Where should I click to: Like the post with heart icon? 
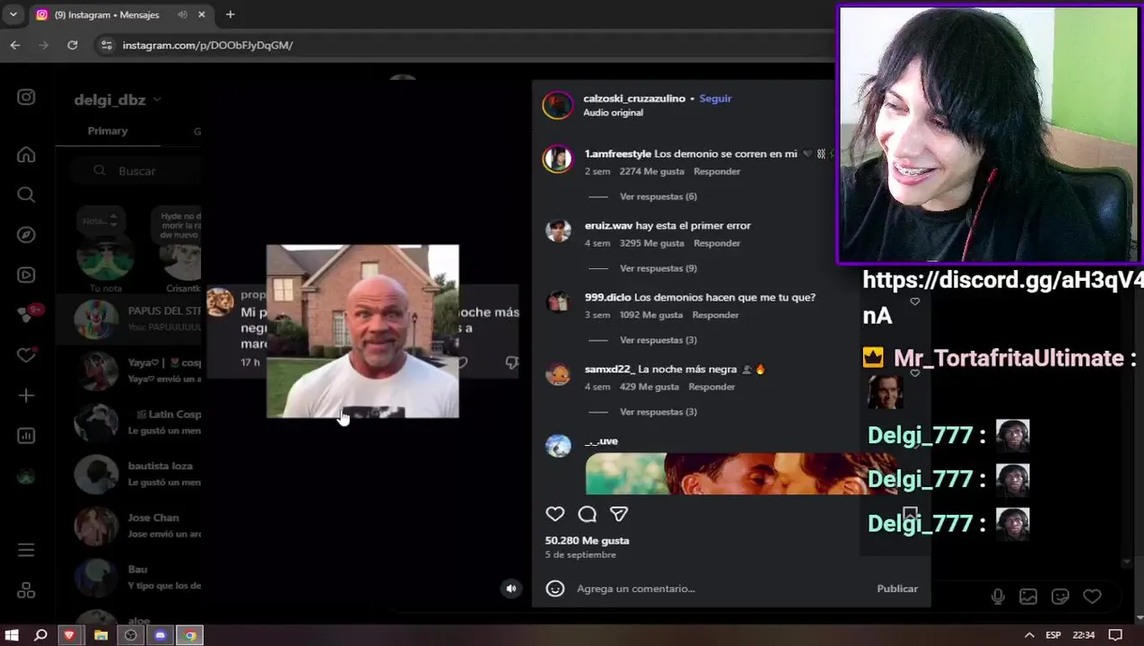pos(555,514)
